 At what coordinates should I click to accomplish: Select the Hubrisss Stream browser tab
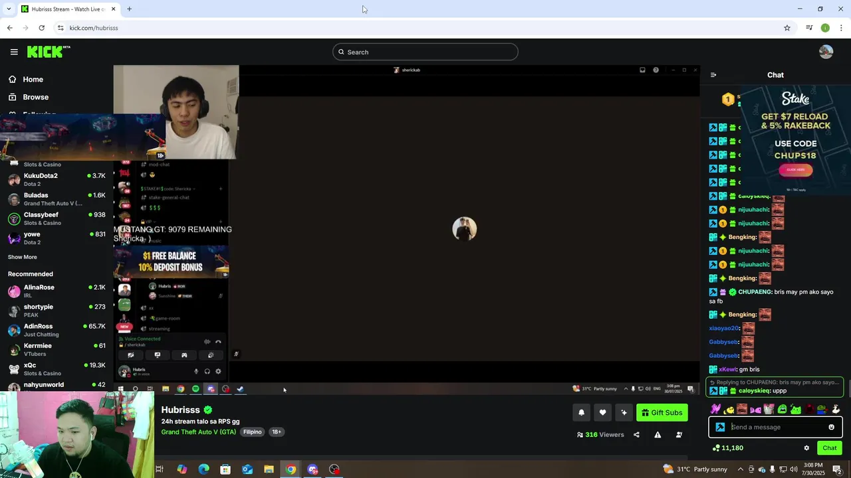[x=68, y=9]
